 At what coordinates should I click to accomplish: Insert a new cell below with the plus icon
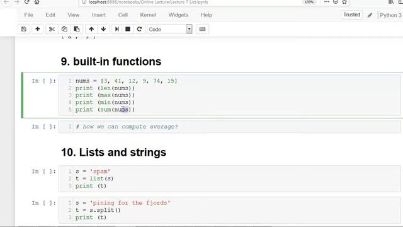point(38,29)
